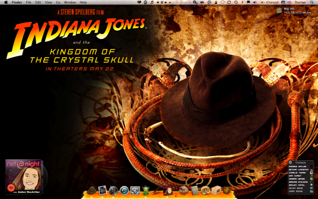Click the music note menu bar icon
Screen dimensions: 318x199
point(152,2)
